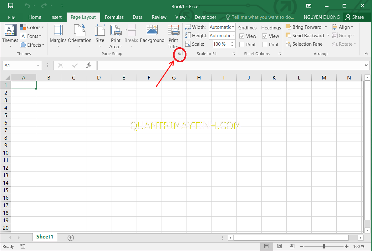
Task: Open Page Setup dialog launcher
Action: [180, 54]
